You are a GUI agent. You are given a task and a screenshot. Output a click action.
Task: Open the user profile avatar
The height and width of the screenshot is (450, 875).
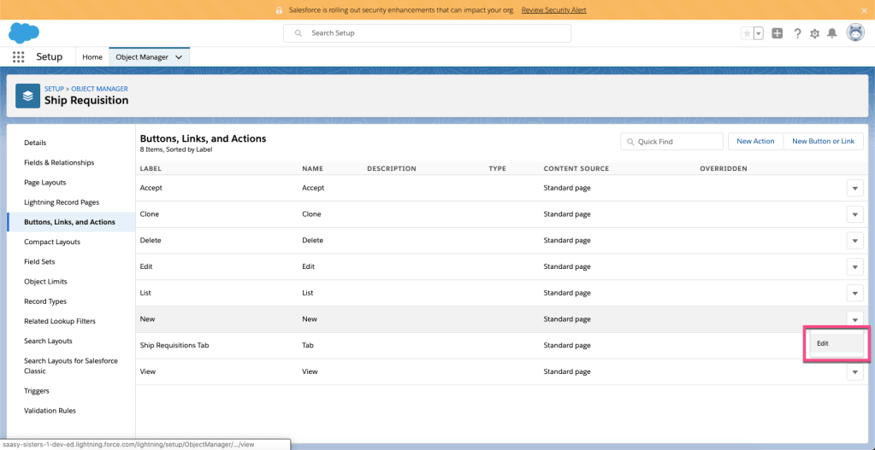(x=854, y=32)
